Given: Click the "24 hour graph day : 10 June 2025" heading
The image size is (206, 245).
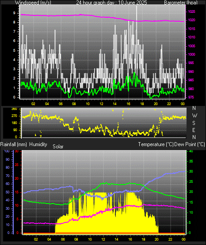Looking at the screenshot, I should click(111, 3).
